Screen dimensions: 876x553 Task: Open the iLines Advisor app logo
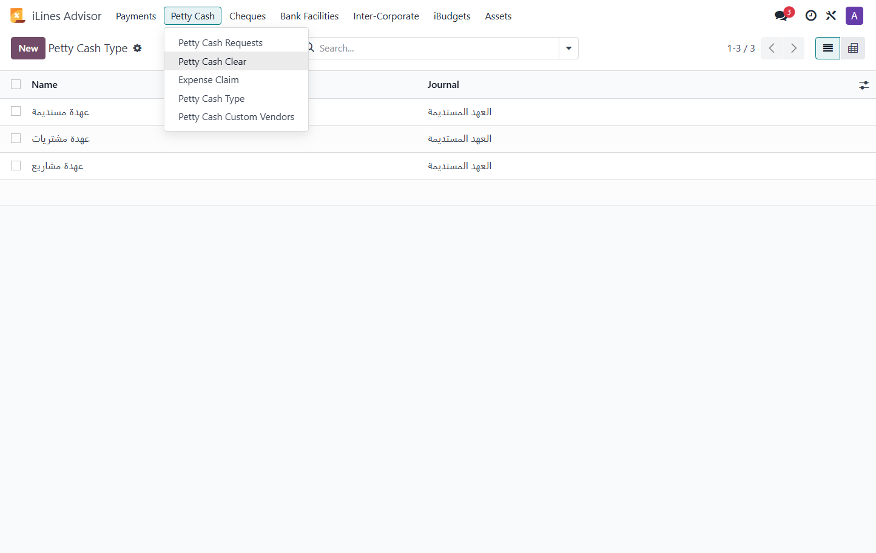point(18,16)
